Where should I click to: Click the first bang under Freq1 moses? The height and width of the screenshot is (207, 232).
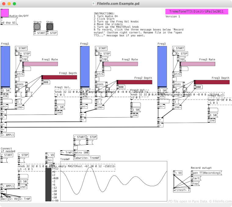pyautogui.click(x=17, y=89)
